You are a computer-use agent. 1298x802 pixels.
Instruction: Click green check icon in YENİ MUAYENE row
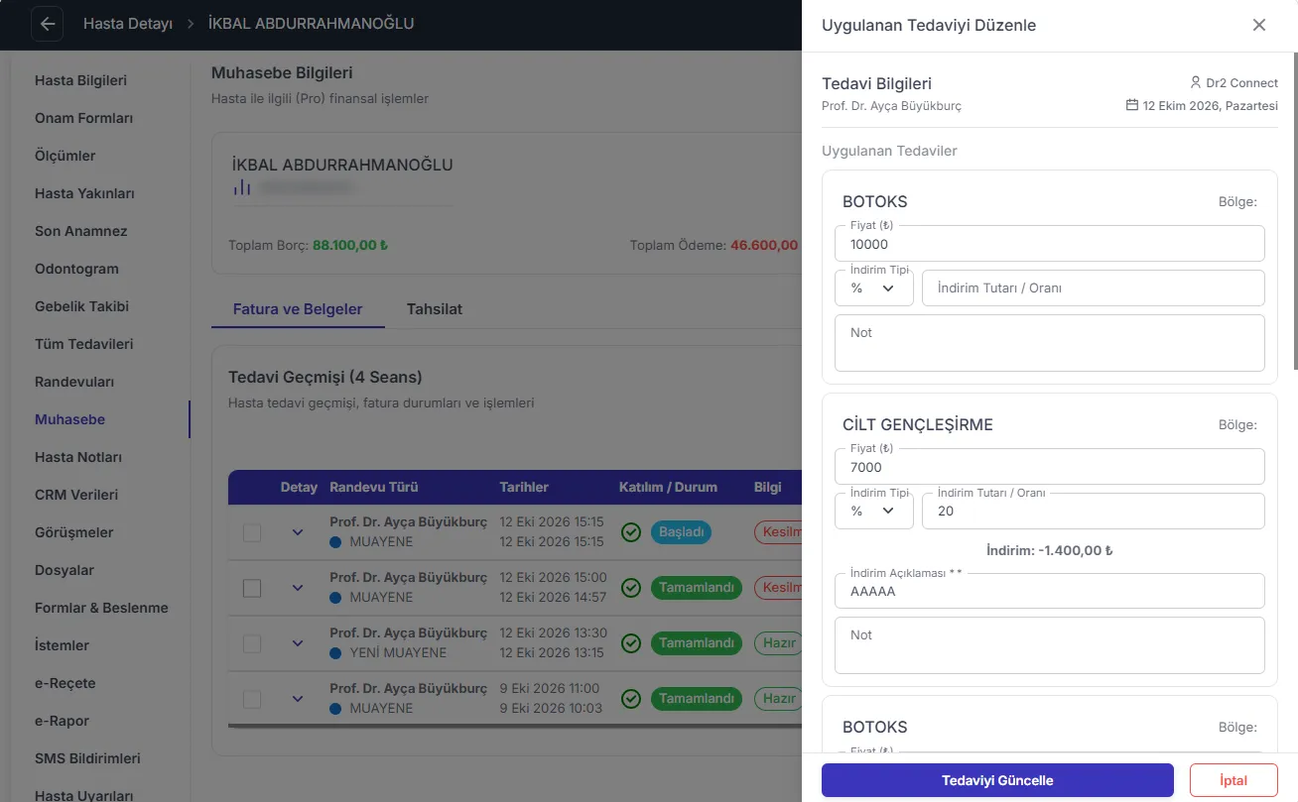click(630, 643)
